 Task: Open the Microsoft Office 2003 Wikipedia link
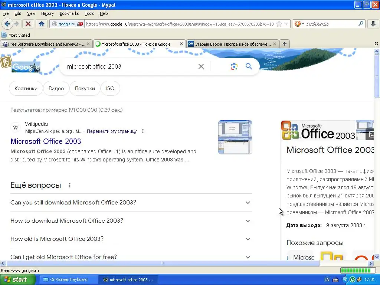click(46, 141)
